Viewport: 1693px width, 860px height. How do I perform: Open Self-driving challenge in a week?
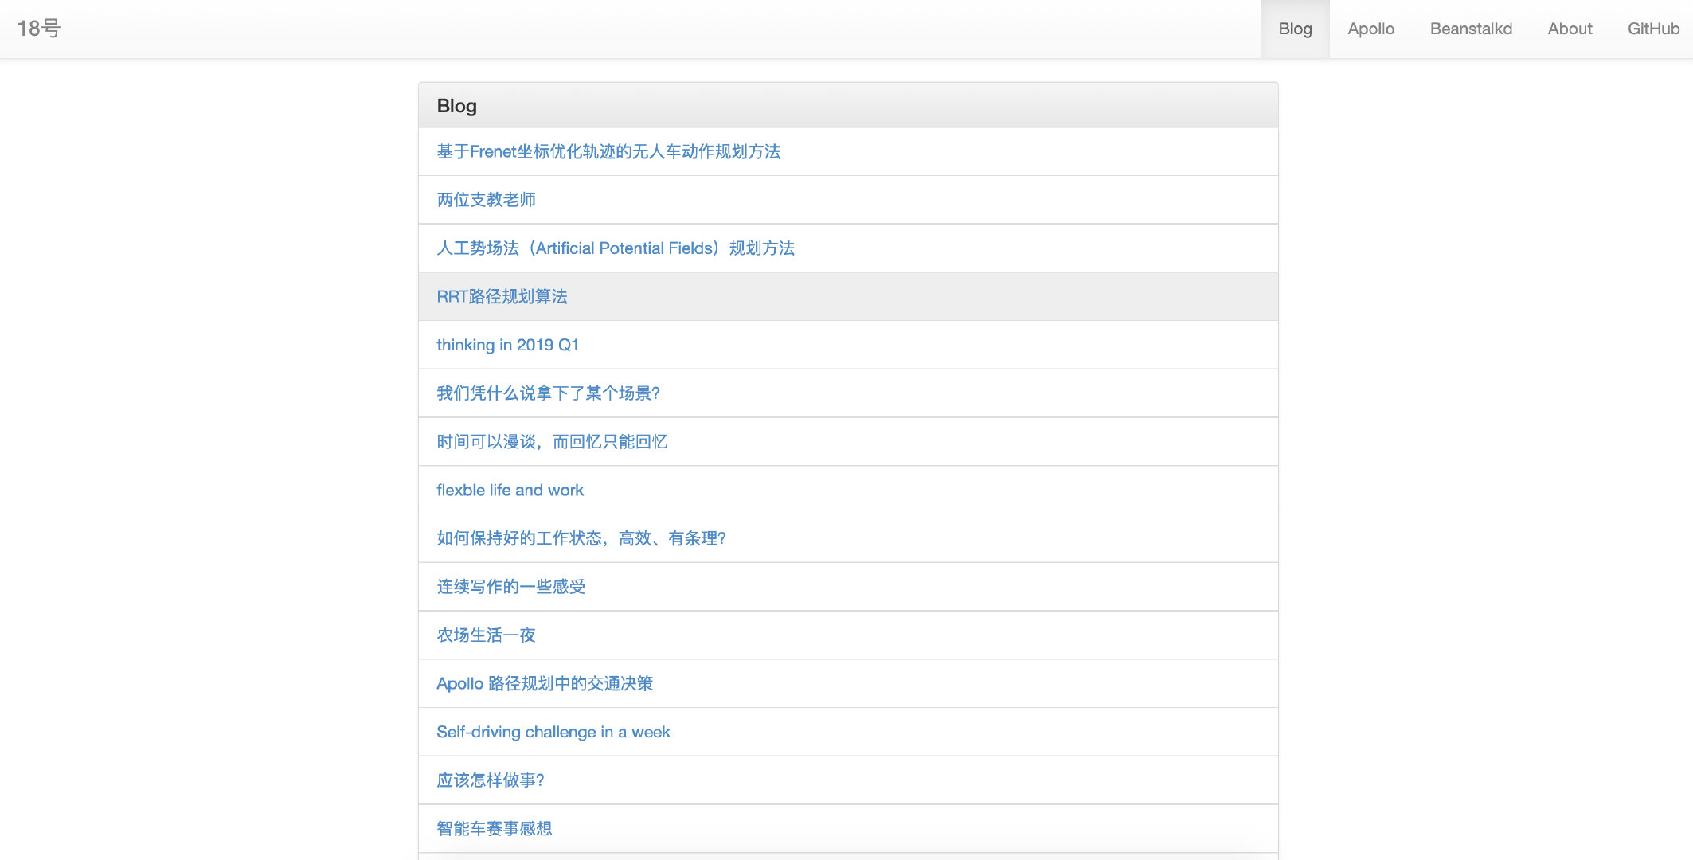click(553, 732)
